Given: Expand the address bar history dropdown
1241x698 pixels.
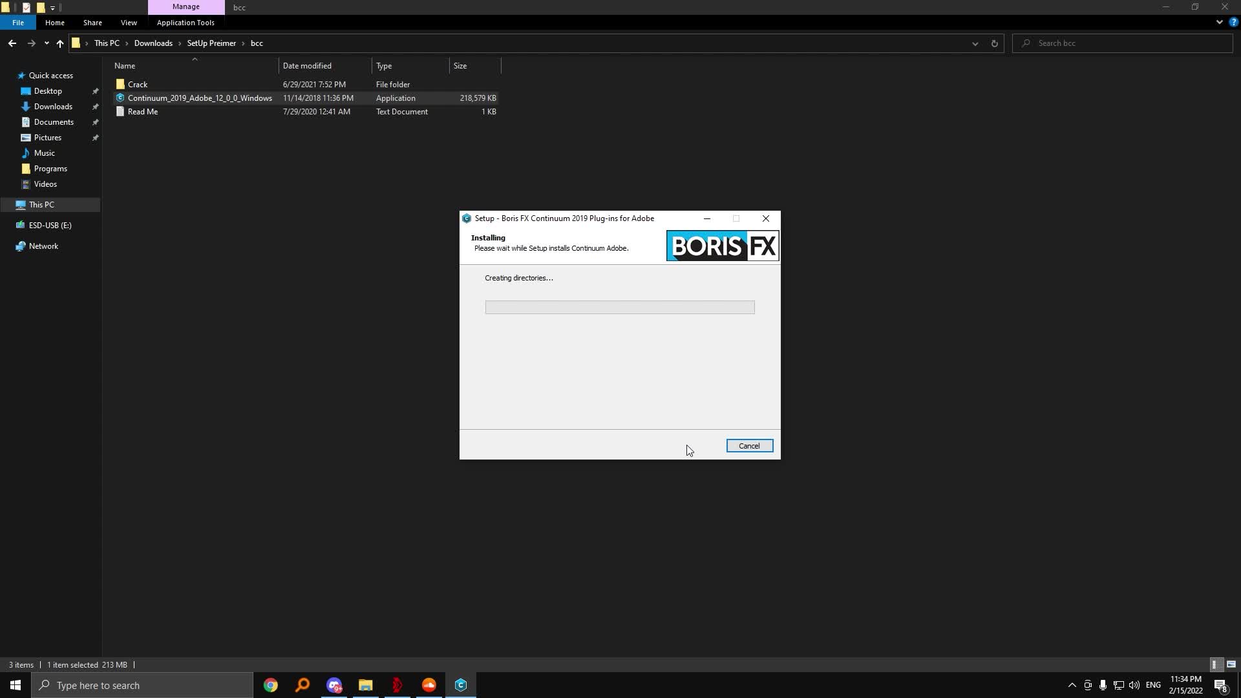Looking at the screenshot, I should (x=975, y=43).
